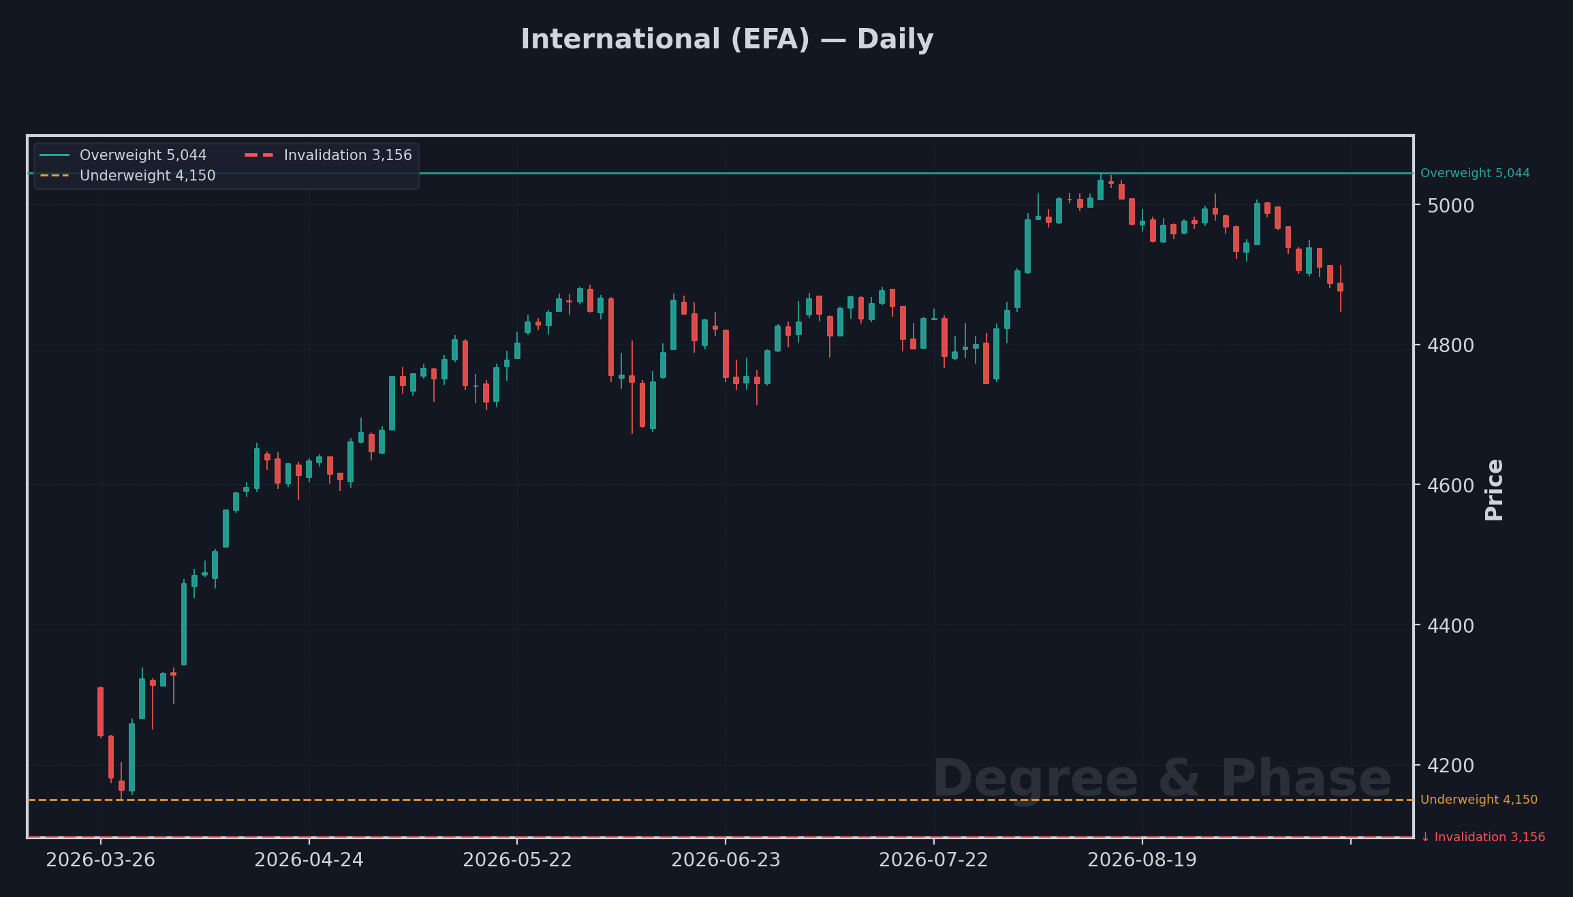Viewport: 1573px width, 897px height.
Task: Click the 4600 price axis label
Action: point(1450,486)
